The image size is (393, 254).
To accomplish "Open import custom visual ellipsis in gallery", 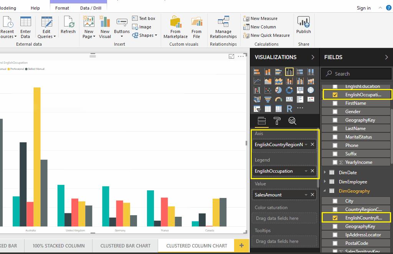I will 300,108.
